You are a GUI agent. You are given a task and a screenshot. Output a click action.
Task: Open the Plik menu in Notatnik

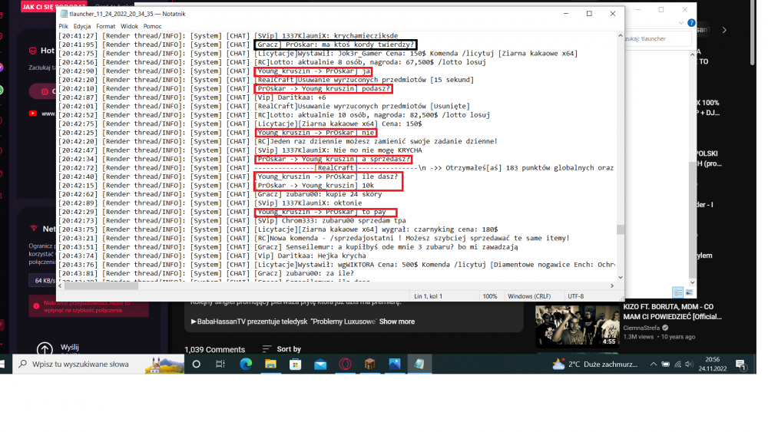64,26
